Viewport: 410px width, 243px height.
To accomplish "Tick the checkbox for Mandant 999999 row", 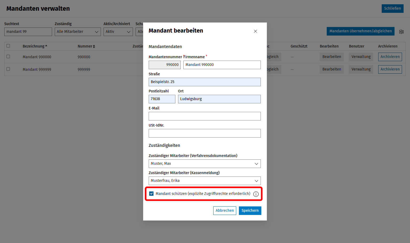I will (x=8, y=69).
